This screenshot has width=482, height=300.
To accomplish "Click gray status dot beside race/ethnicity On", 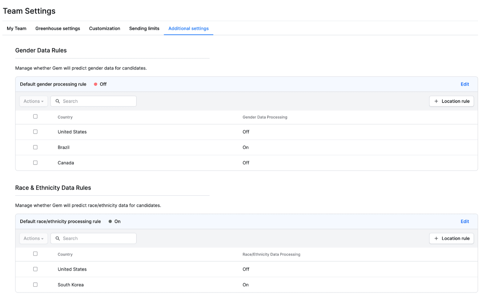I will click(x=110, y=222).
